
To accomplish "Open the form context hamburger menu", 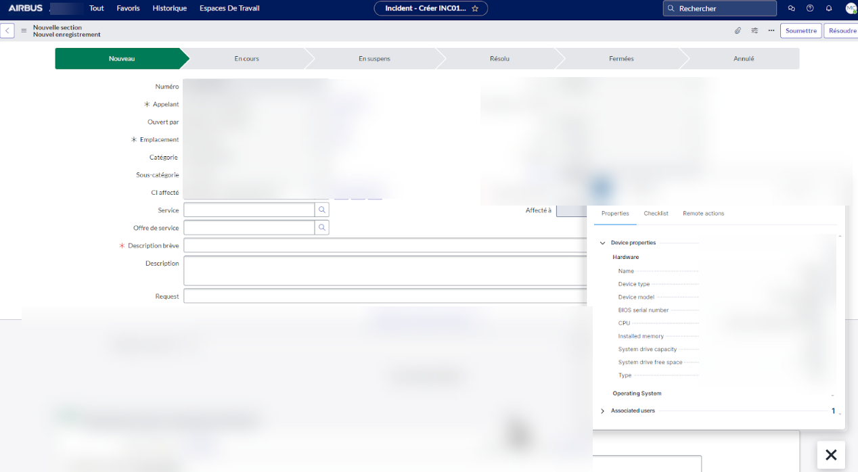I will click(x=24, y=31).
